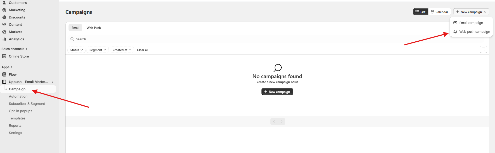Click the Customers person icon in sidebar
The height and width of the screenshot is (153, 495).
click(x=4, y=3)
